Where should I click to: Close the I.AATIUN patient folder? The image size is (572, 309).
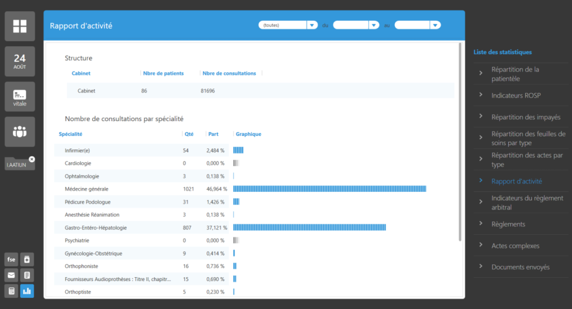(32, 160)
